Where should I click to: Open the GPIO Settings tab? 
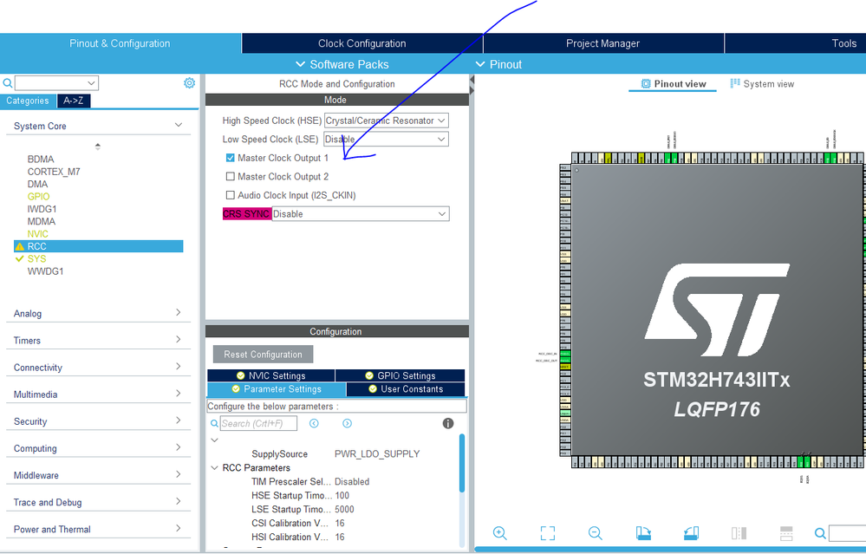coord(400,375)
